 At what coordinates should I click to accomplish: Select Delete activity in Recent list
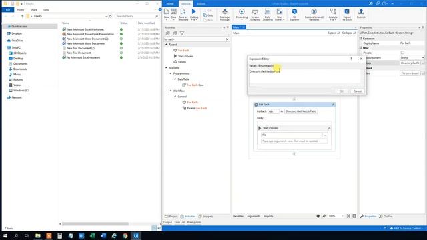(x=182, y=62)
